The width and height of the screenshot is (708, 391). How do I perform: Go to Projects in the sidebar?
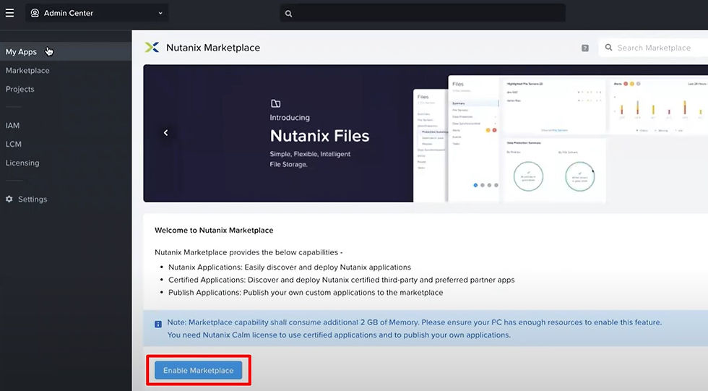click(x=20, y=89)
